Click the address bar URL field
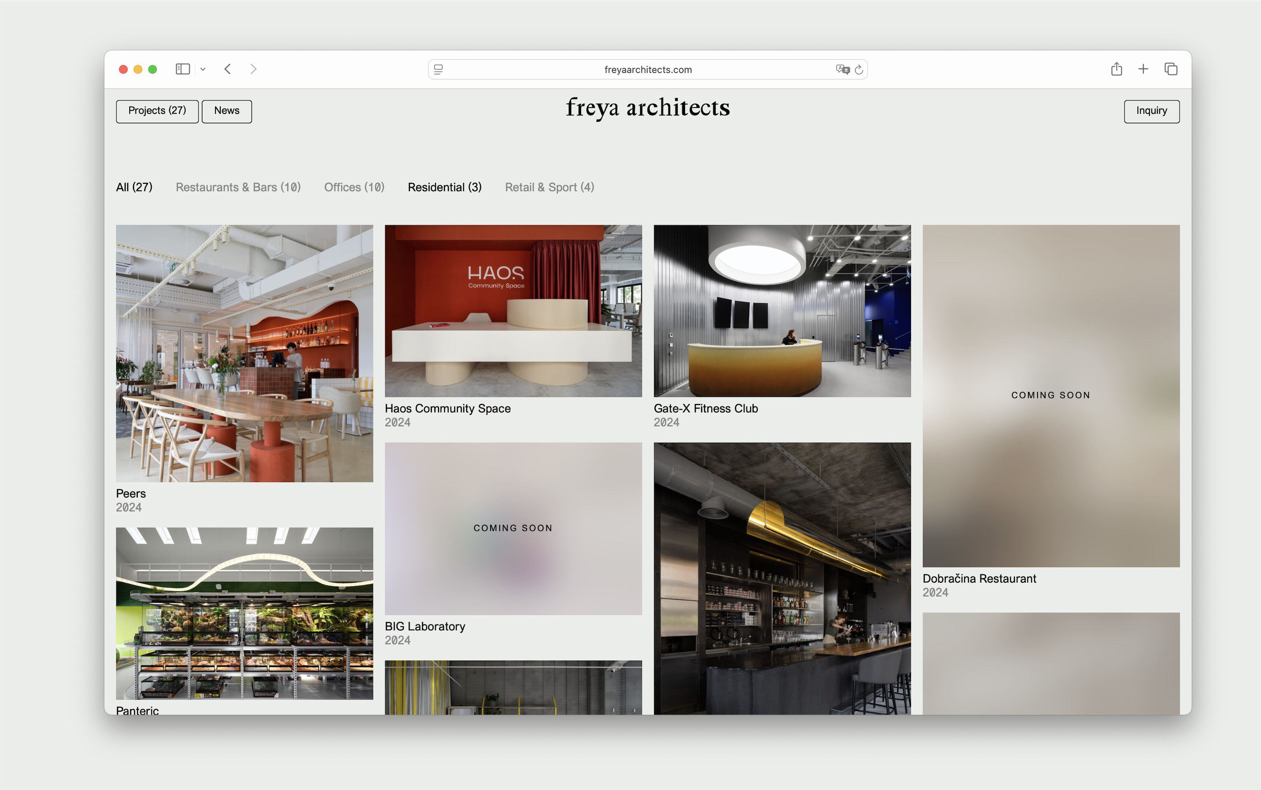The image size is (1261, 790). click(647, 69)
